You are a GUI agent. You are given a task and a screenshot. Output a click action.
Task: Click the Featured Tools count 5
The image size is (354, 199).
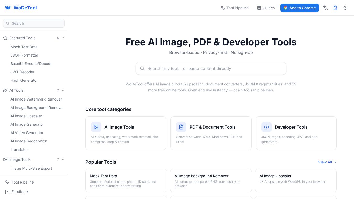(x=58, y=38)
